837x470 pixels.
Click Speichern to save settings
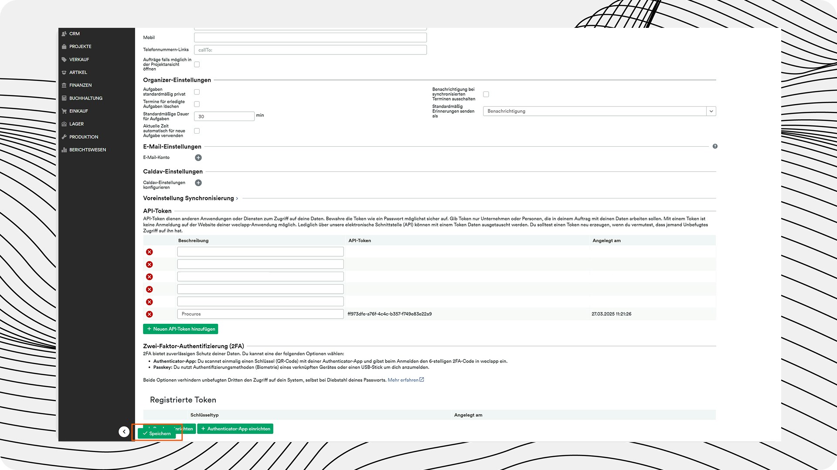pyautogui.click(x=157, y=433)
